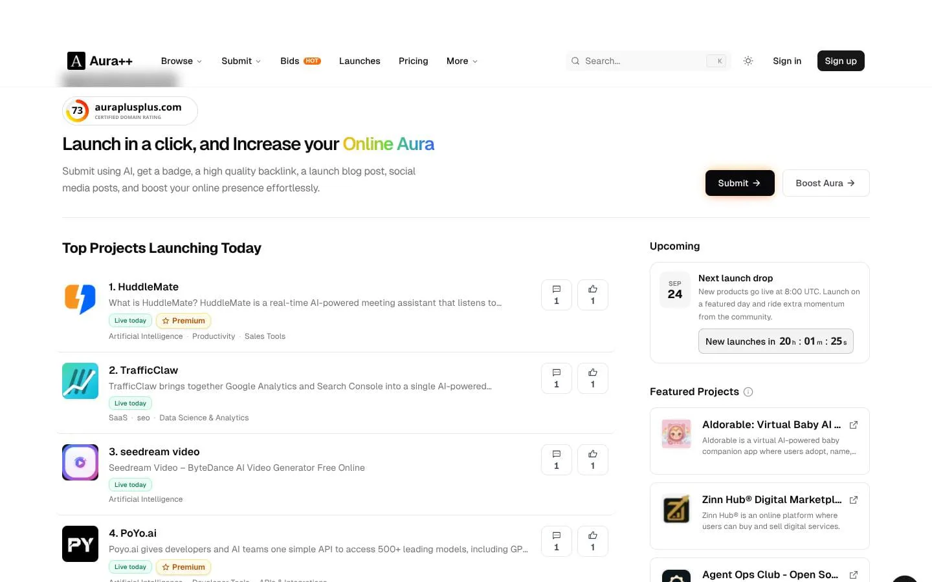Viewport: 932px width, 582px height.
Task: Open seedream video project logo
Action: pos(80,462)
